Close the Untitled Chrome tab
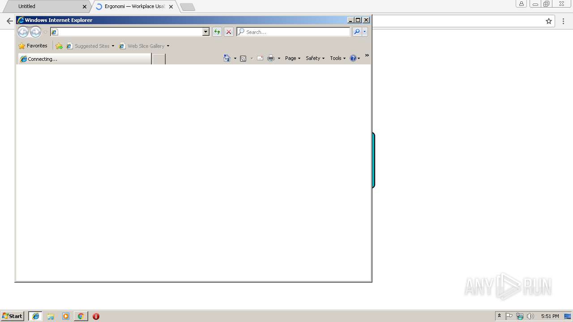 [x=85, y=7]
